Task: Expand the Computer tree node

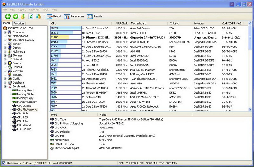Action: (x=5, y=32)
